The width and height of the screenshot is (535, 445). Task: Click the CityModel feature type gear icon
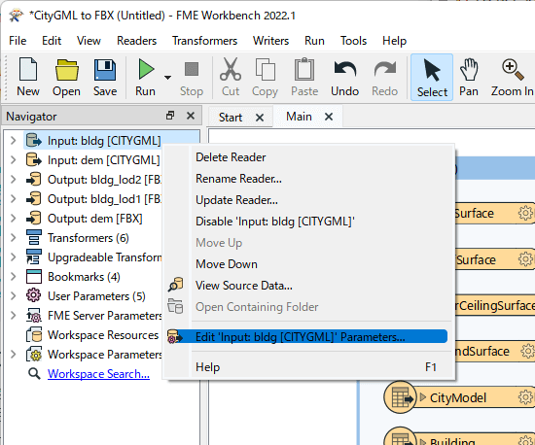[x=525, y=397]
